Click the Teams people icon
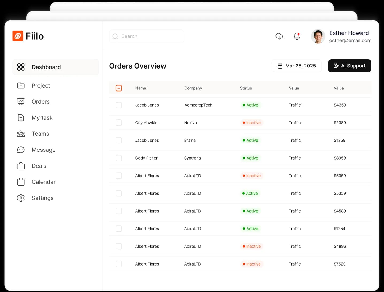 tap(21, 134)
